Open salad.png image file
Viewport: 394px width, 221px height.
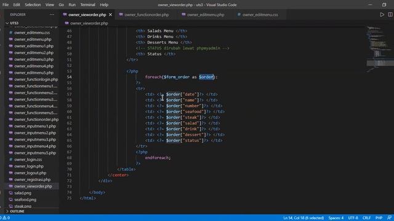click(23, 193)
